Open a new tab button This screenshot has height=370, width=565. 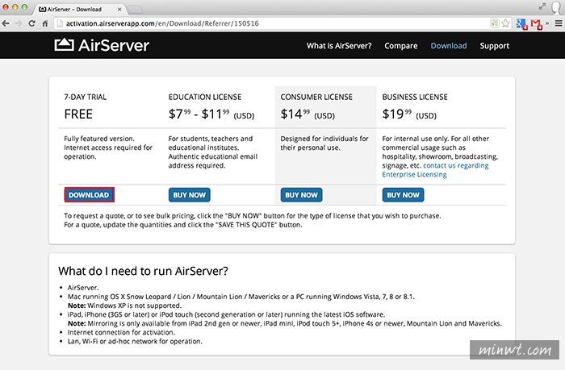tap(135, 10)
